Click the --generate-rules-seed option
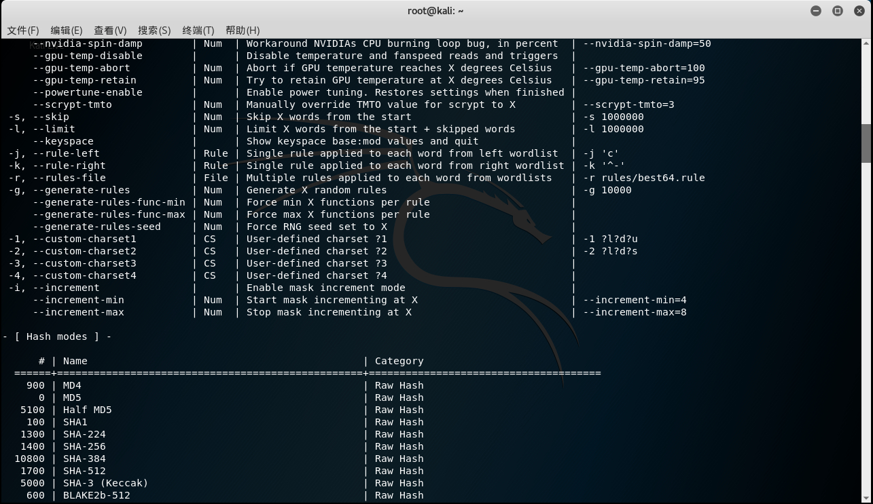Image resolution: width=873 pixels, height=504 pixels. [97, 227]
